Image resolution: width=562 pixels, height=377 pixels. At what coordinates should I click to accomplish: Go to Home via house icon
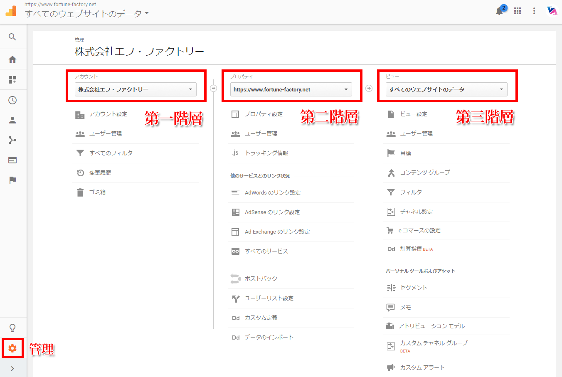[12, 59]
